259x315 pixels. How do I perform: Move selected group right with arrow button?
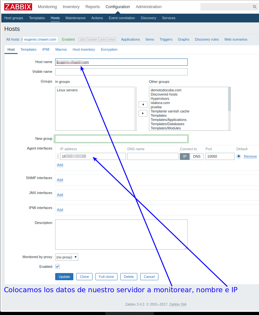[143, 113]
